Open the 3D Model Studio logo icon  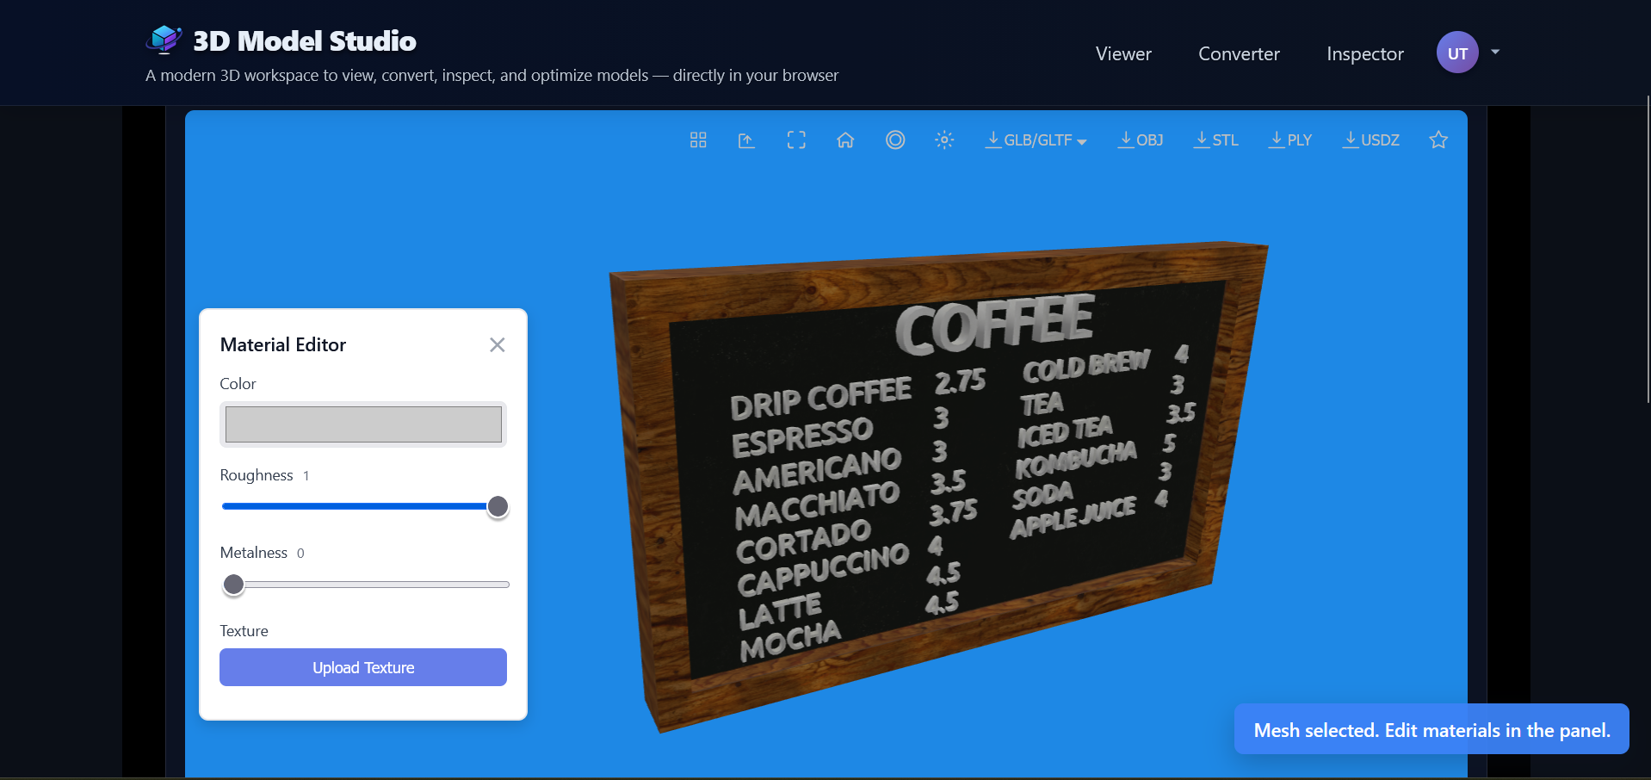tap(164, 39)
